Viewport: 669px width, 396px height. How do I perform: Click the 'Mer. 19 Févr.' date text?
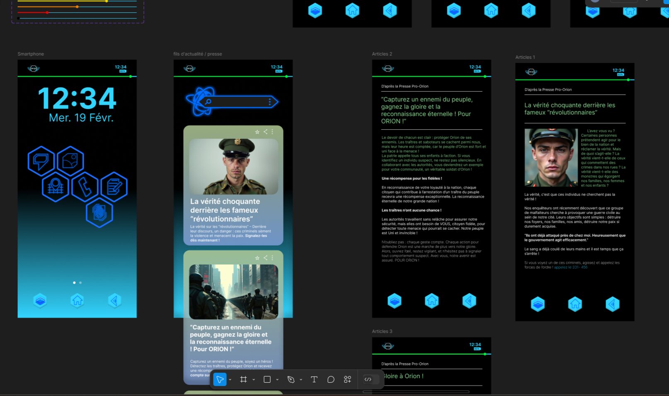[x=81, y=118]
